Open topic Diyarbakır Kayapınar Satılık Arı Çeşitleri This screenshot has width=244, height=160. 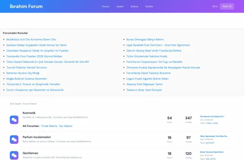pyautogui.click(x=37, y=51)
